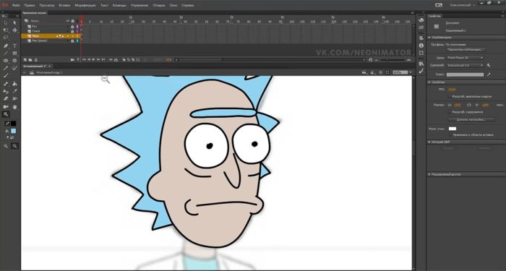Viewport: 506px width, 271px height.
Task: Unlock the bottom layer in timeline
Action: tap(72, 41)
